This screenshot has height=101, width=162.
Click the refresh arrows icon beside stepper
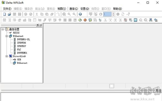[x=123, y=14]
